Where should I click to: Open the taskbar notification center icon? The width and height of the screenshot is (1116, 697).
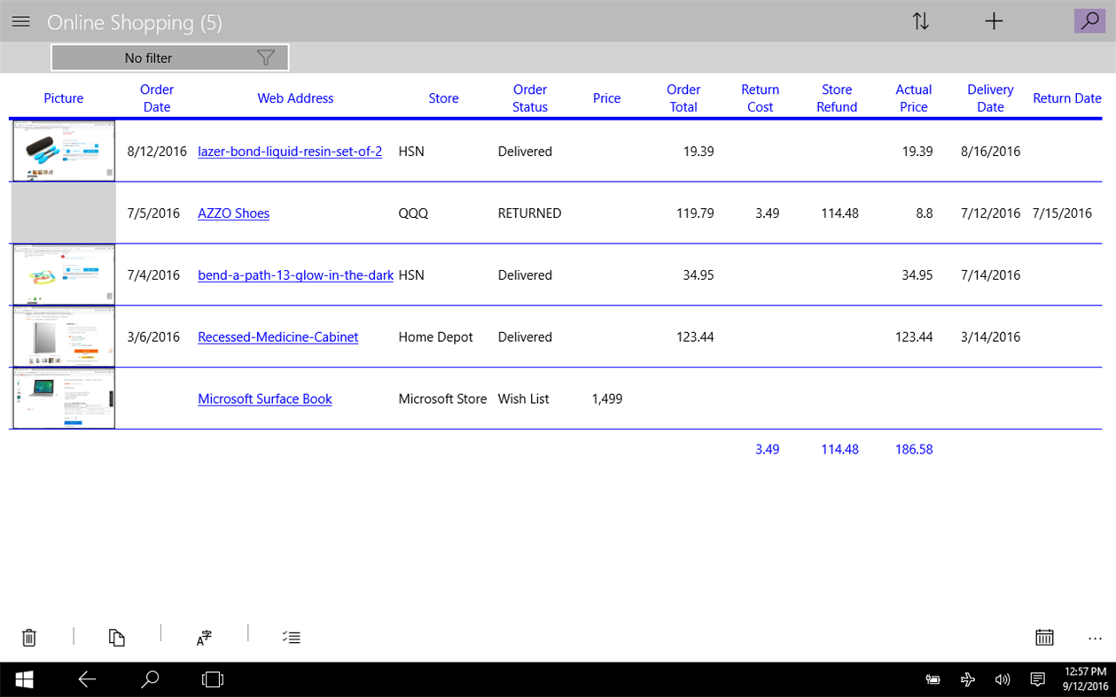tap(1037, 679)
